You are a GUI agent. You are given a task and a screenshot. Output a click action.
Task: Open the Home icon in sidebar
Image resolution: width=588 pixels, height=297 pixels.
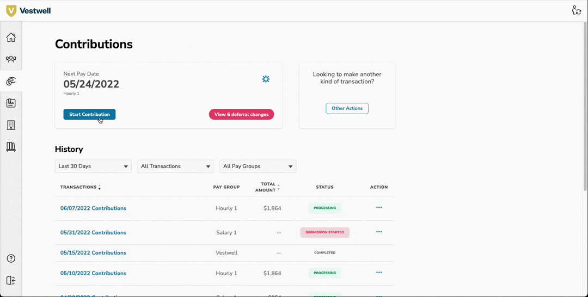coord(11,38)
